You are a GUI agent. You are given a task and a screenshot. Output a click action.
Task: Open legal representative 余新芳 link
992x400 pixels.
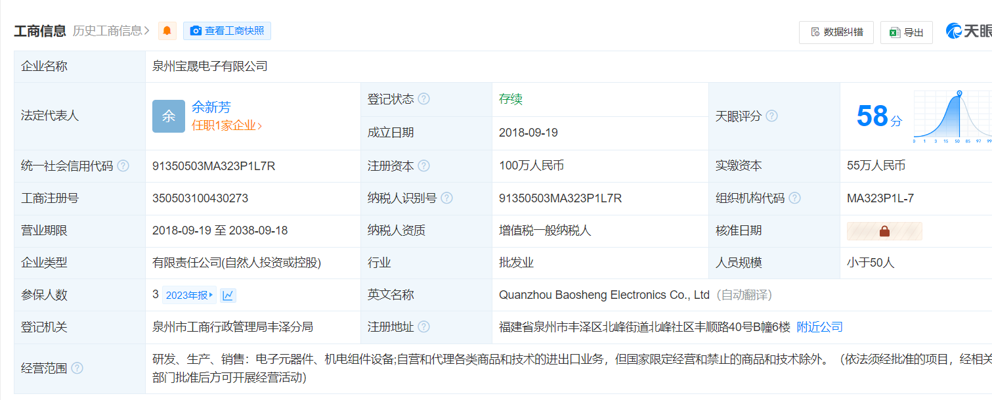point(211,108)
